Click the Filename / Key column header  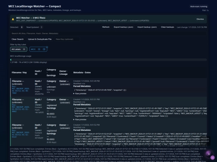(19, 72)
